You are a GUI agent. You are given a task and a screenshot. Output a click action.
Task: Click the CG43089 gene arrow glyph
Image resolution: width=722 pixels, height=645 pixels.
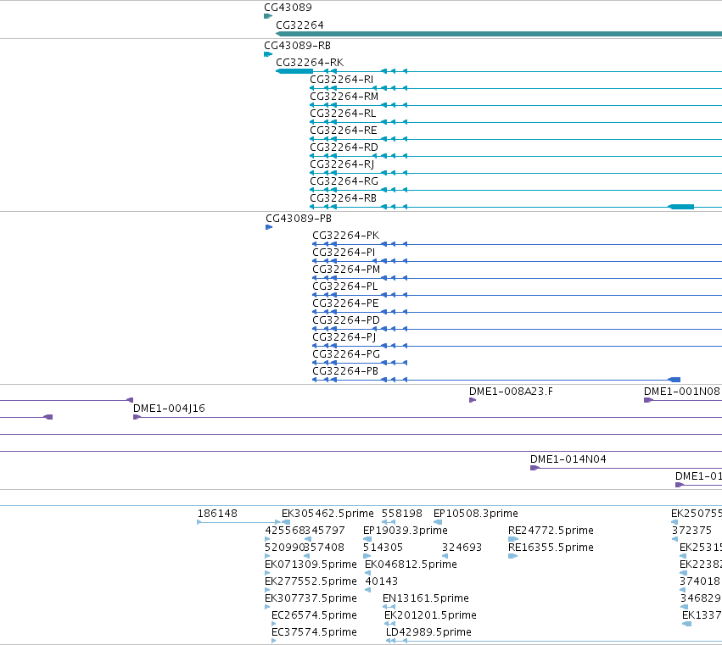[268, 16]
